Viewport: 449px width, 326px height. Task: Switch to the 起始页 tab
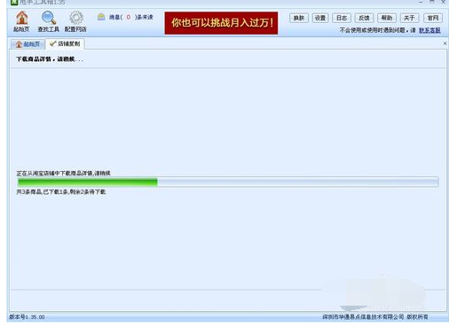pos(28,44)
